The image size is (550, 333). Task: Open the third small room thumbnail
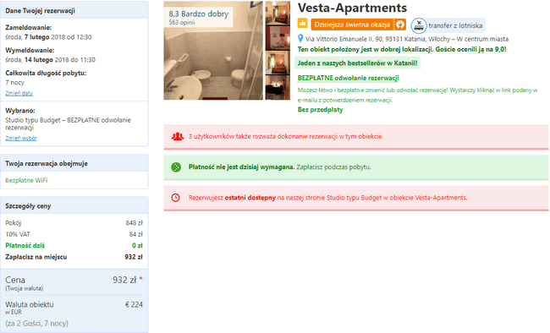(278, 63)
